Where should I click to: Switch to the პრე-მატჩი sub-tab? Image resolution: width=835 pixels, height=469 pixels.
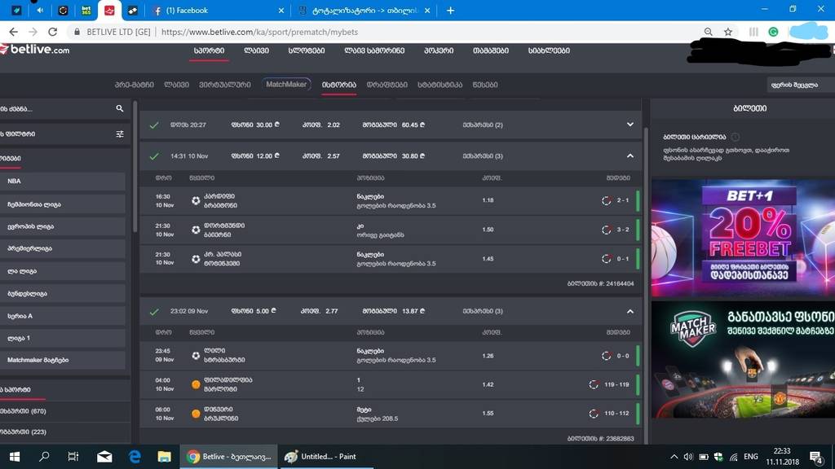pos(135,85)
